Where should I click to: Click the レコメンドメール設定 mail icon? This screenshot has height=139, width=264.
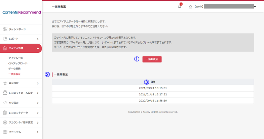click(5, 93)
